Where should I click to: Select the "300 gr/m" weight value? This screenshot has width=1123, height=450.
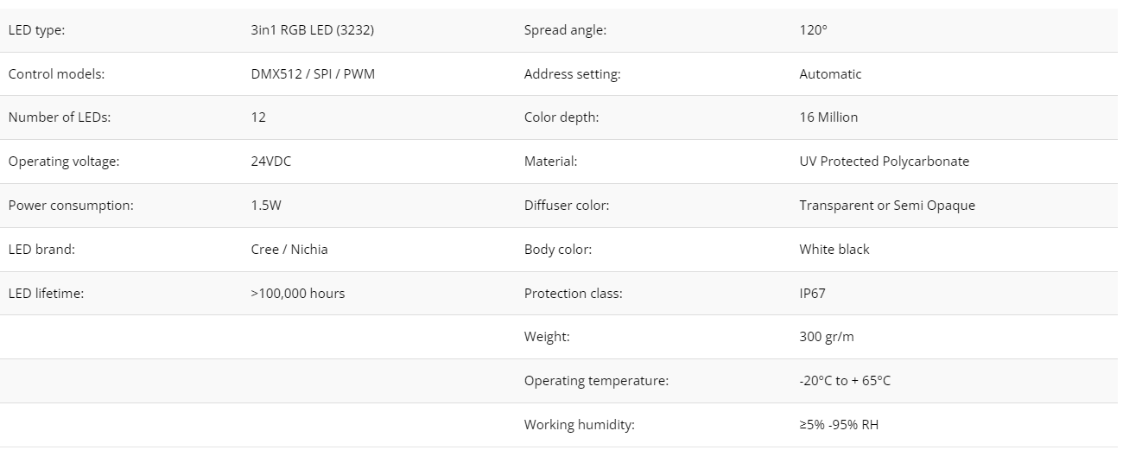826,337
